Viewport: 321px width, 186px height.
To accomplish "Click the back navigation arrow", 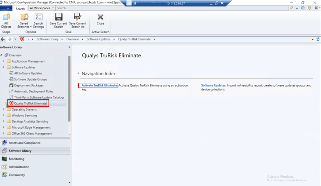I will tap(3, 39).
